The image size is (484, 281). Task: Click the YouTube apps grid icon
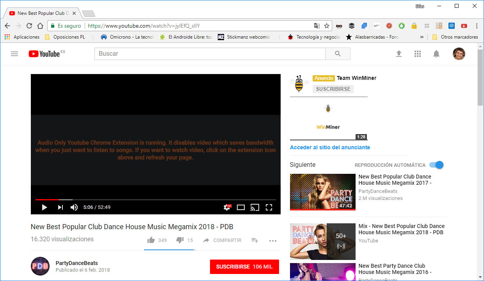point(418,54)
